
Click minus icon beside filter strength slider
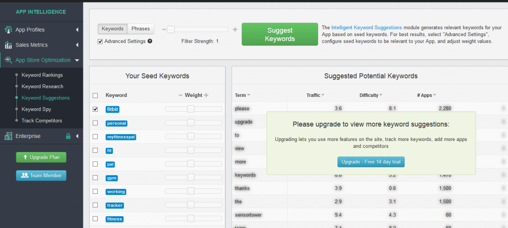tap(164, 30)
